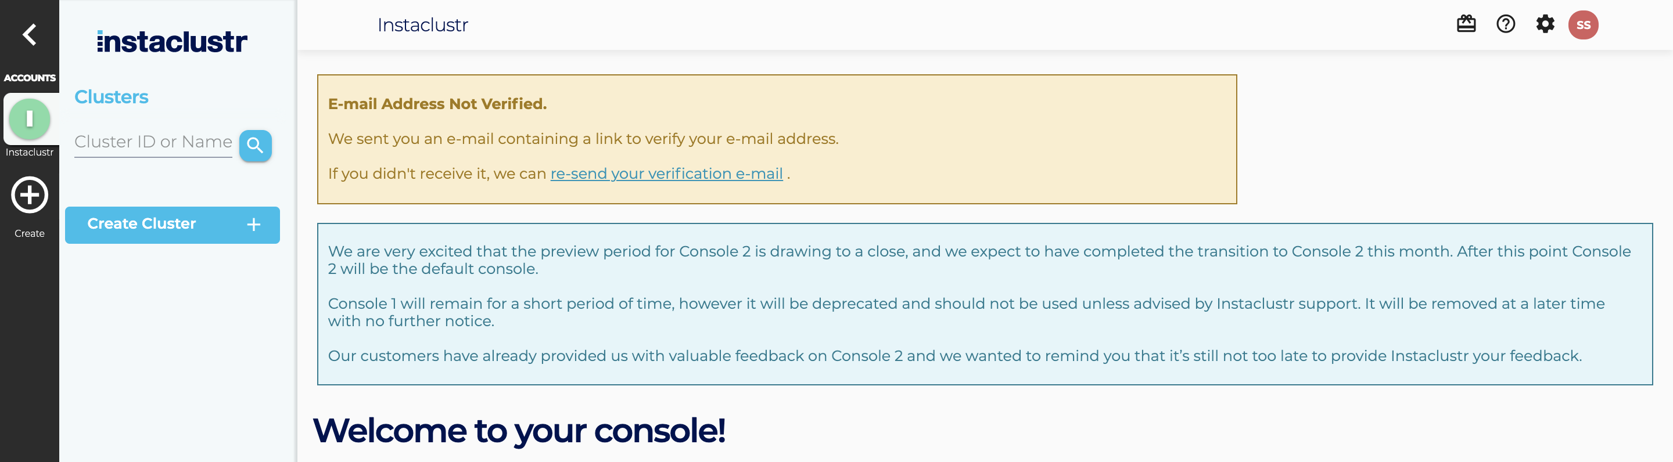Open the settings gear icon
1673x462 pixels.
tap(1545, 24)
